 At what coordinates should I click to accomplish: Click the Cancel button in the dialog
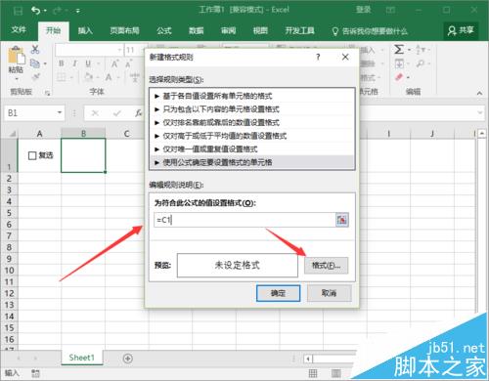(329, 293)
